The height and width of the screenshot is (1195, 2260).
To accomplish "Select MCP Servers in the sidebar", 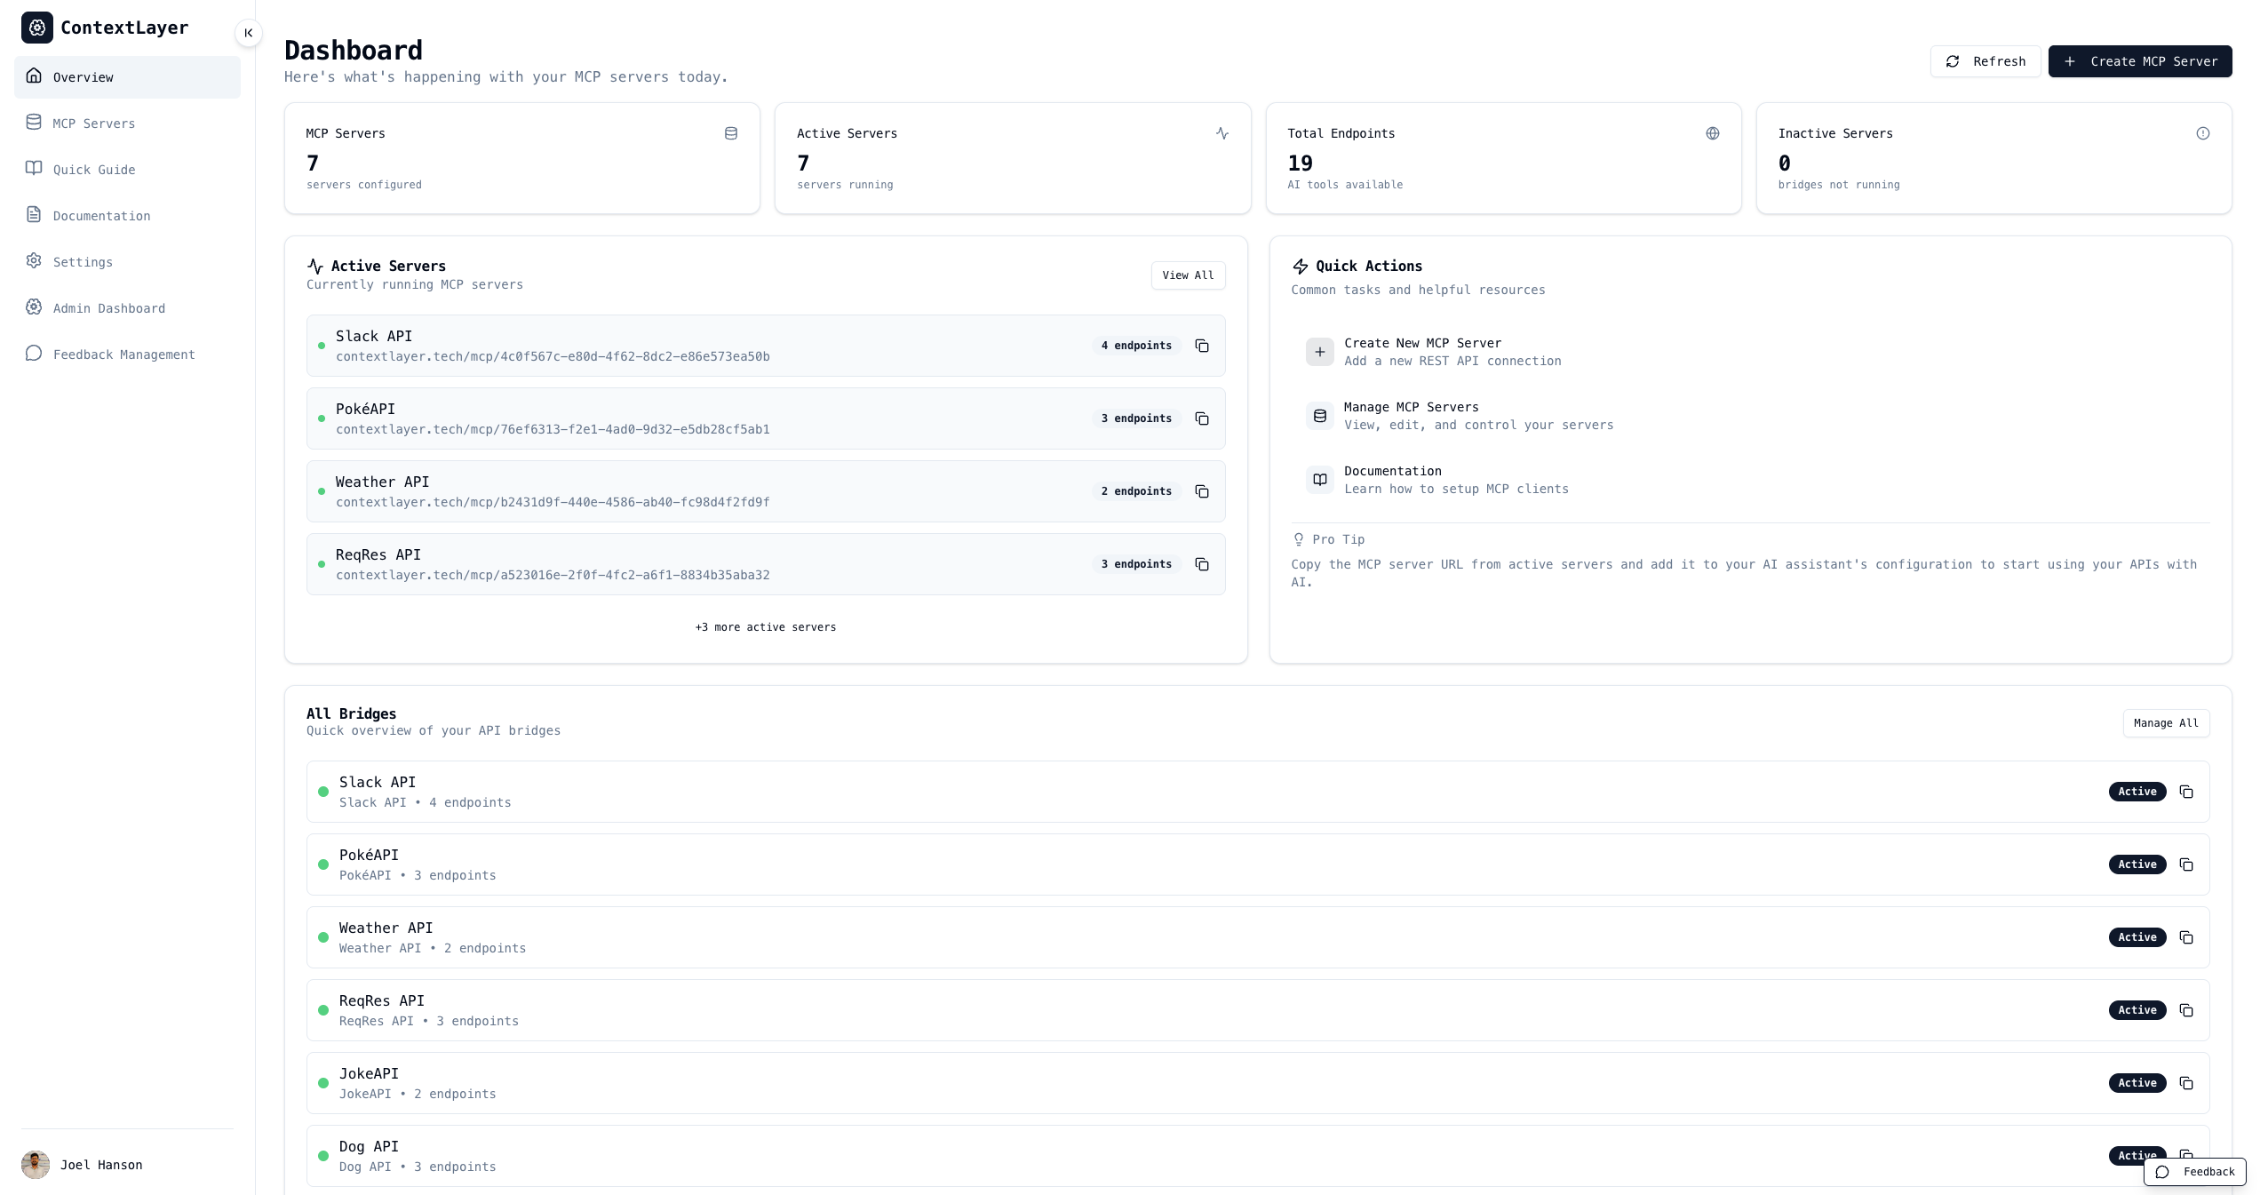I will click(93, 123).
